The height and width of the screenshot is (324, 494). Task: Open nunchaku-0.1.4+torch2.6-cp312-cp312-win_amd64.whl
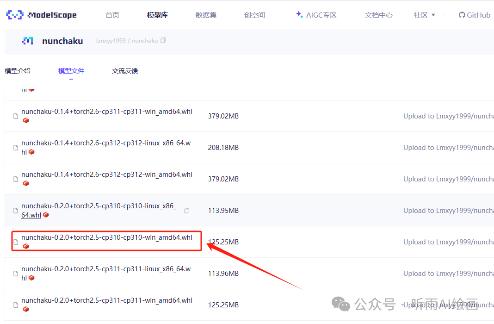point(107,174)
